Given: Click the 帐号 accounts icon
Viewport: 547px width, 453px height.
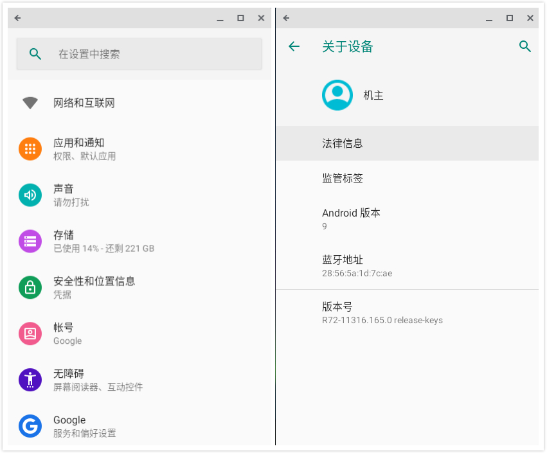Looking at the screenshot, I should pos(30,333).
